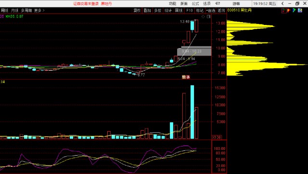Click the back arrow next to the clock
308x174 pixels.
click(282, 3)
